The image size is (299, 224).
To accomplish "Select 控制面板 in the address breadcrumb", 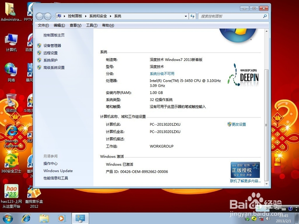I will coord(75,16).
